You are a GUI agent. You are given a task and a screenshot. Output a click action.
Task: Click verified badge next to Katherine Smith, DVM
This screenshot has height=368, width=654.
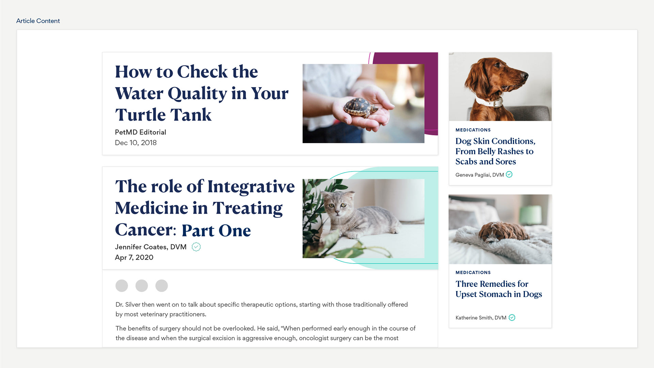(512, 318)
